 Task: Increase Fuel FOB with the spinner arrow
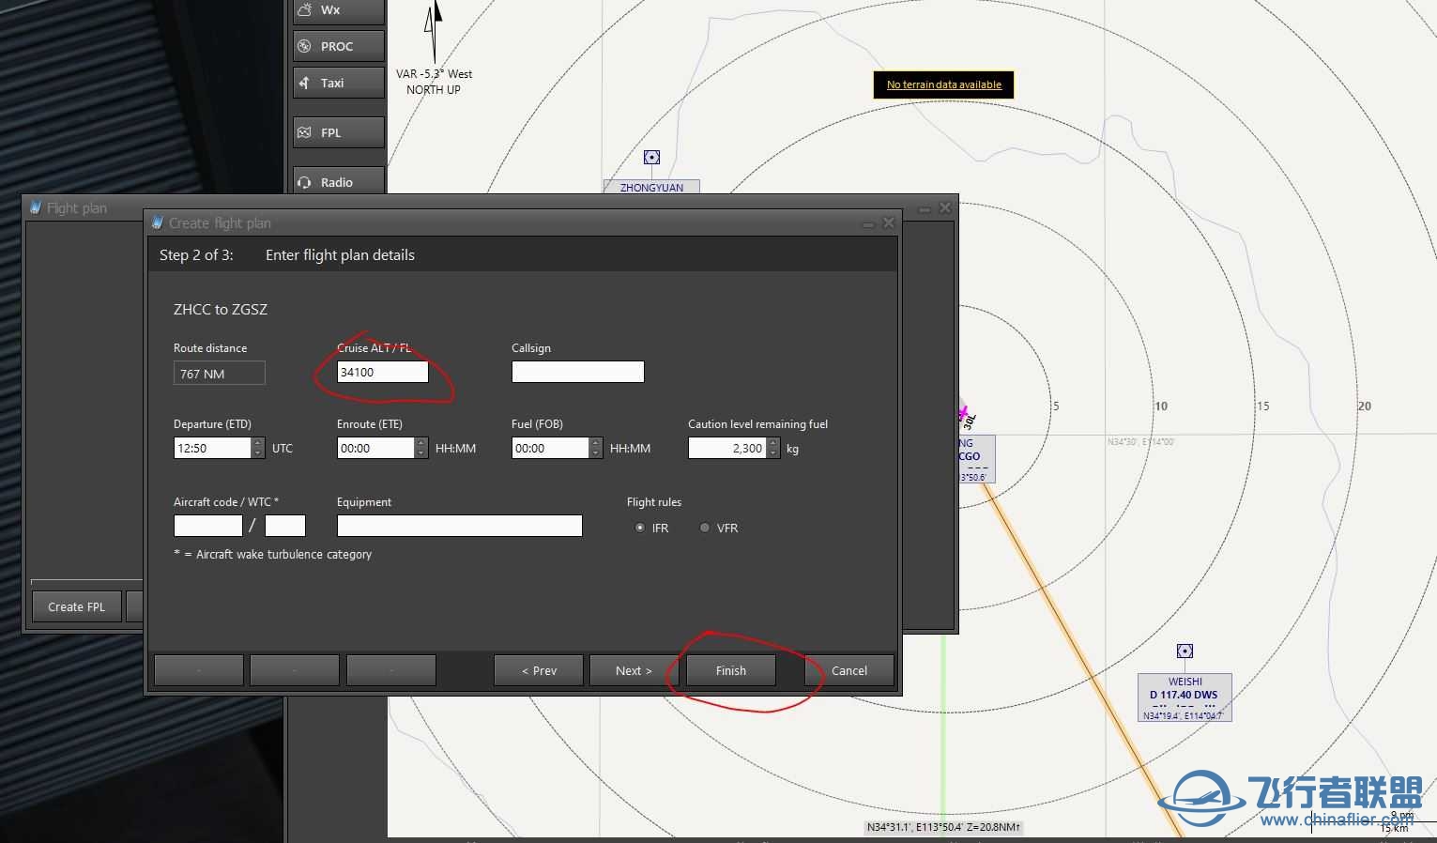[596, 443]
